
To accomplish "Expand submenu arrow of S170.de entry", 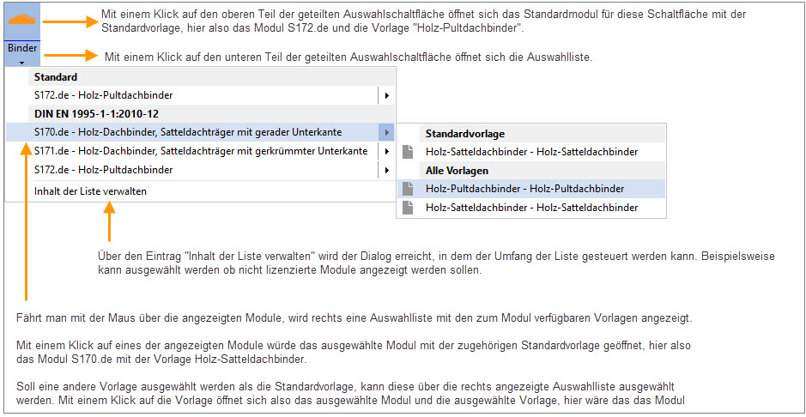I will [x=386, y=132].
